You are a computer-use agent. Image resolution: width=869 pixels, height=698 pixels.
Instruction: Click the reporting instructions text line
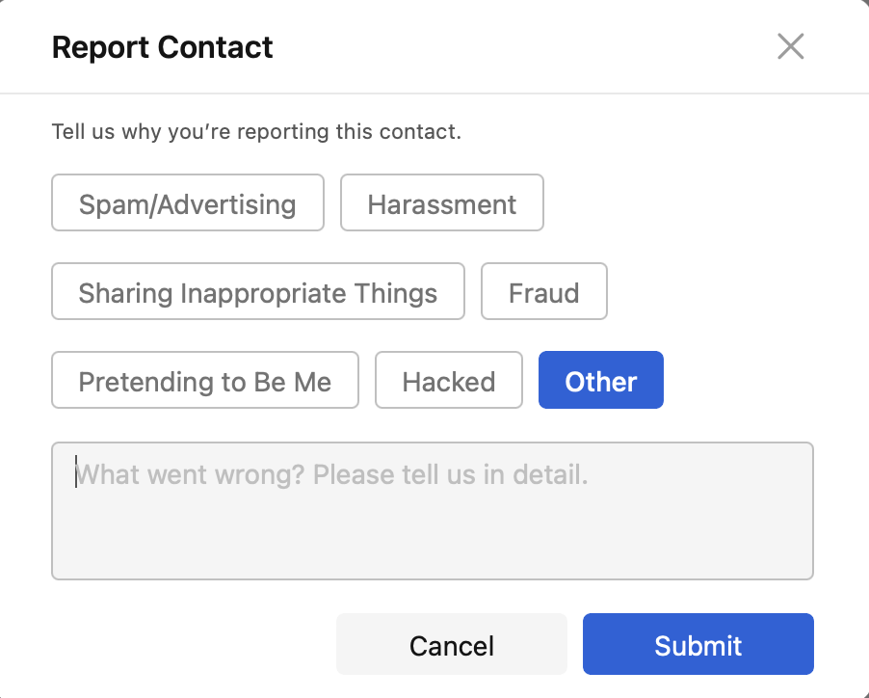coord(256,131)
